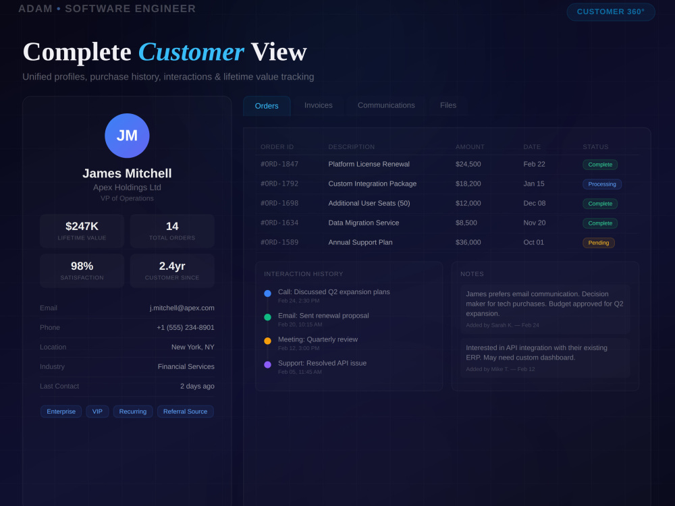Select the VIP tag
The height and width of the screenshot is (506, 675).
pyautogui.click(x=97, y=412)
